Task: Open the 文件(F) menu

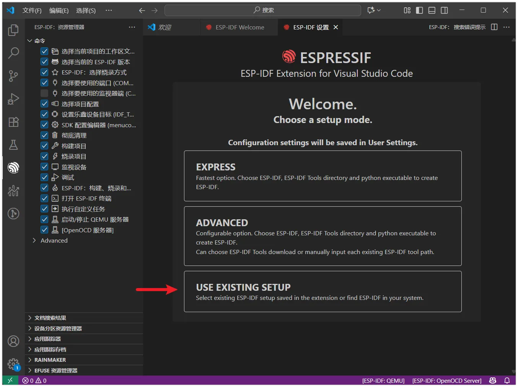Action: (31, 10)
